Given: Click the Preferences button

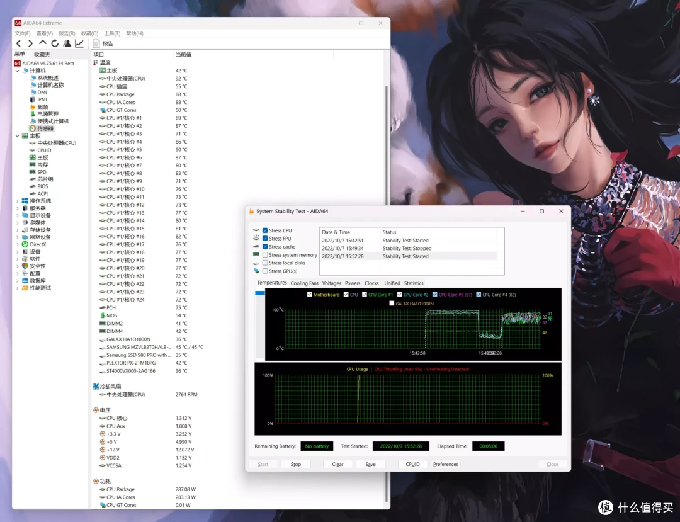Looking at the screenshot, I should pyautogui.click(x=445, y=464).
